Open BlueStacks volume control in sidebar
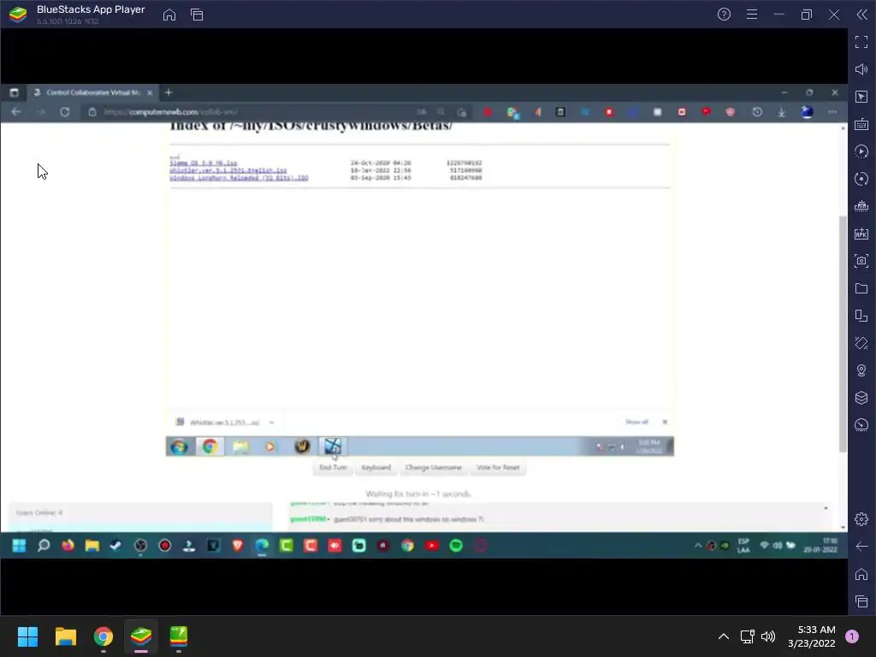Viewport: 876px width, 657px height. (861, 69)
